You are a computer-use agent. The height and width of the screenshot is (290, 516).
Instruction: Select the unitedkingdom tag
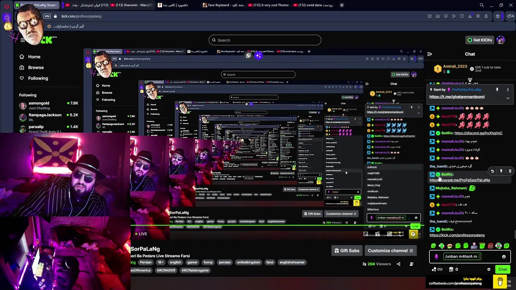tap(248, 262)
